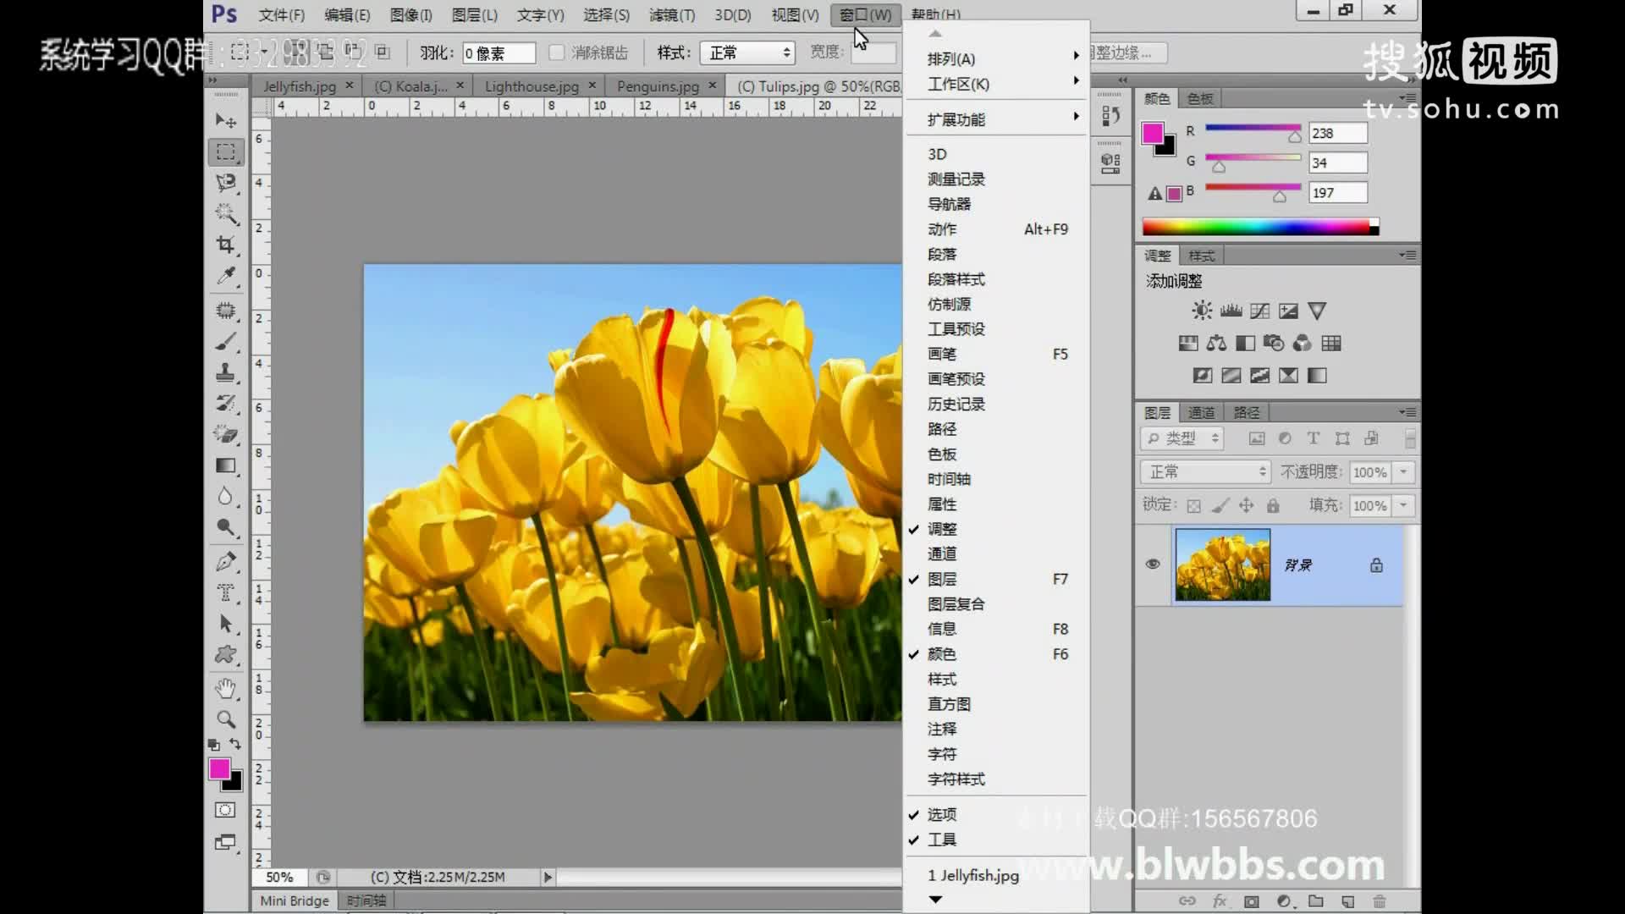Open the layer filter 类型 dropdown
The image size is (1625, 914).
[x=1182, y=438]
